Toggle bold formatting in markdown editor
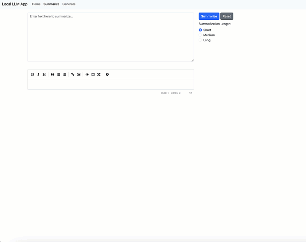 (x=32, y=74)
